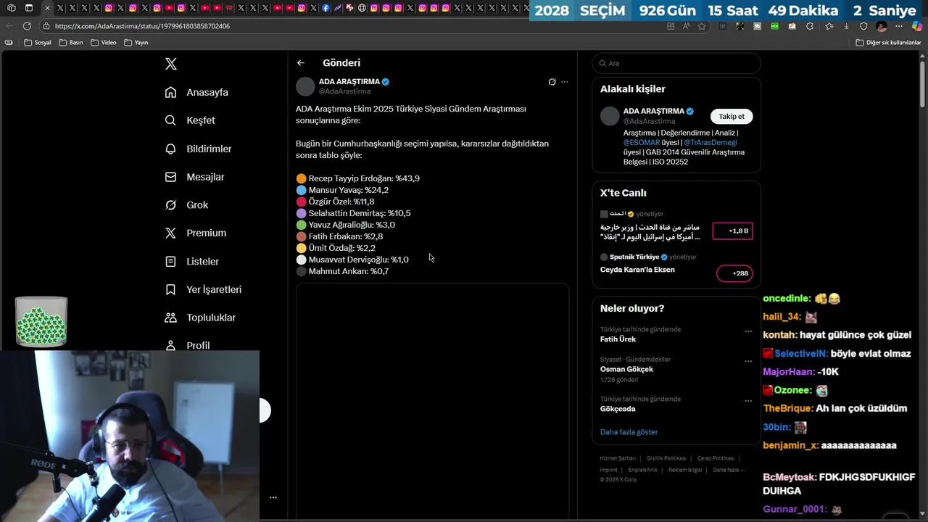Open the browser tab actions menu icon
The height and width of the screenshot is (522, 928).
29,8
